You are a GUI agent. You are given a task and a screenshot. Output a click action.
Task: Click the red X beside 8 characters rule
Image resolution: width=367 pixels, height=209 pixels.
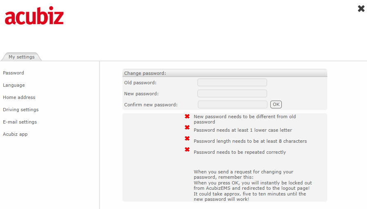pos(187,138)
